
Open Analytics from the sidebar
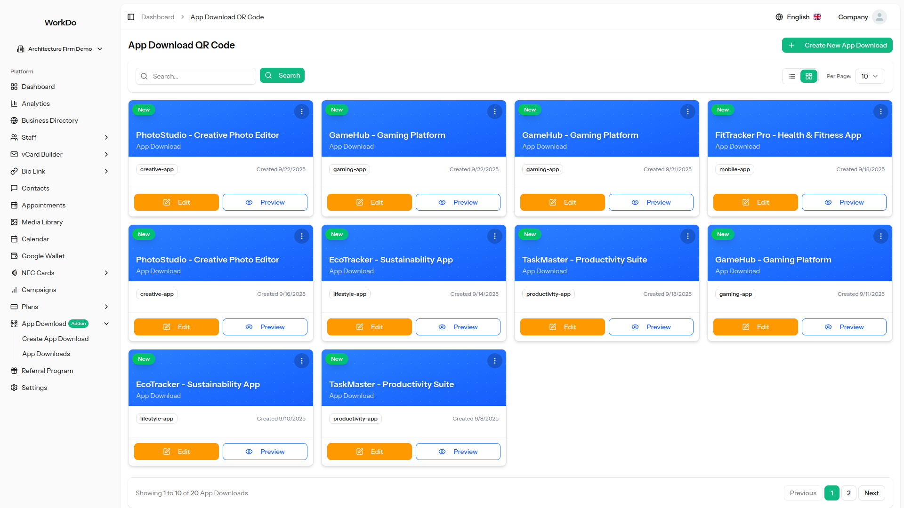pos(35,103)
